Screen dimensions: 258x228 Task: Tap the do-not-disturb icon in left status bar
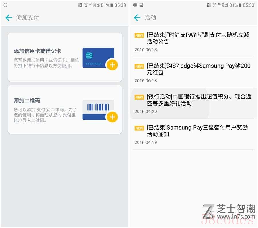click(5, 5)
